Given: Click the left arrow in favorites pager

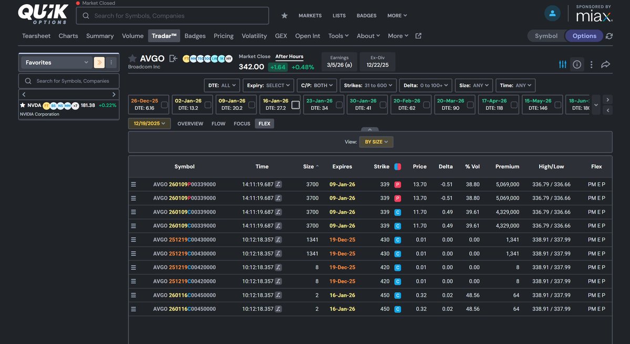Looking at the screenshot, I should [24, 94].
